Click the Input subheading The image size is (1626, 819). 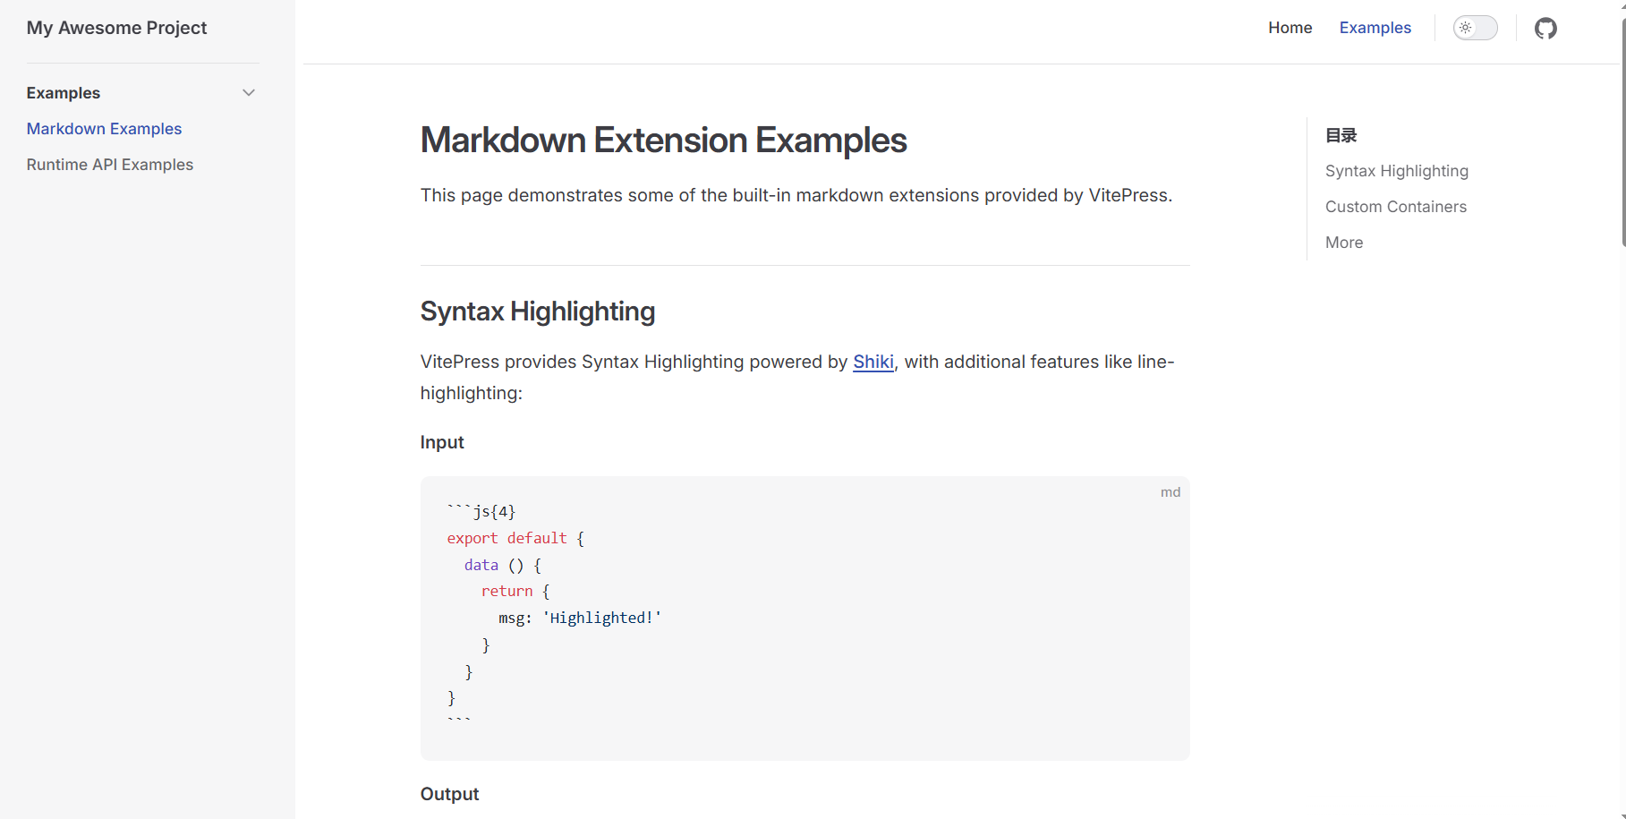[442, 442]
